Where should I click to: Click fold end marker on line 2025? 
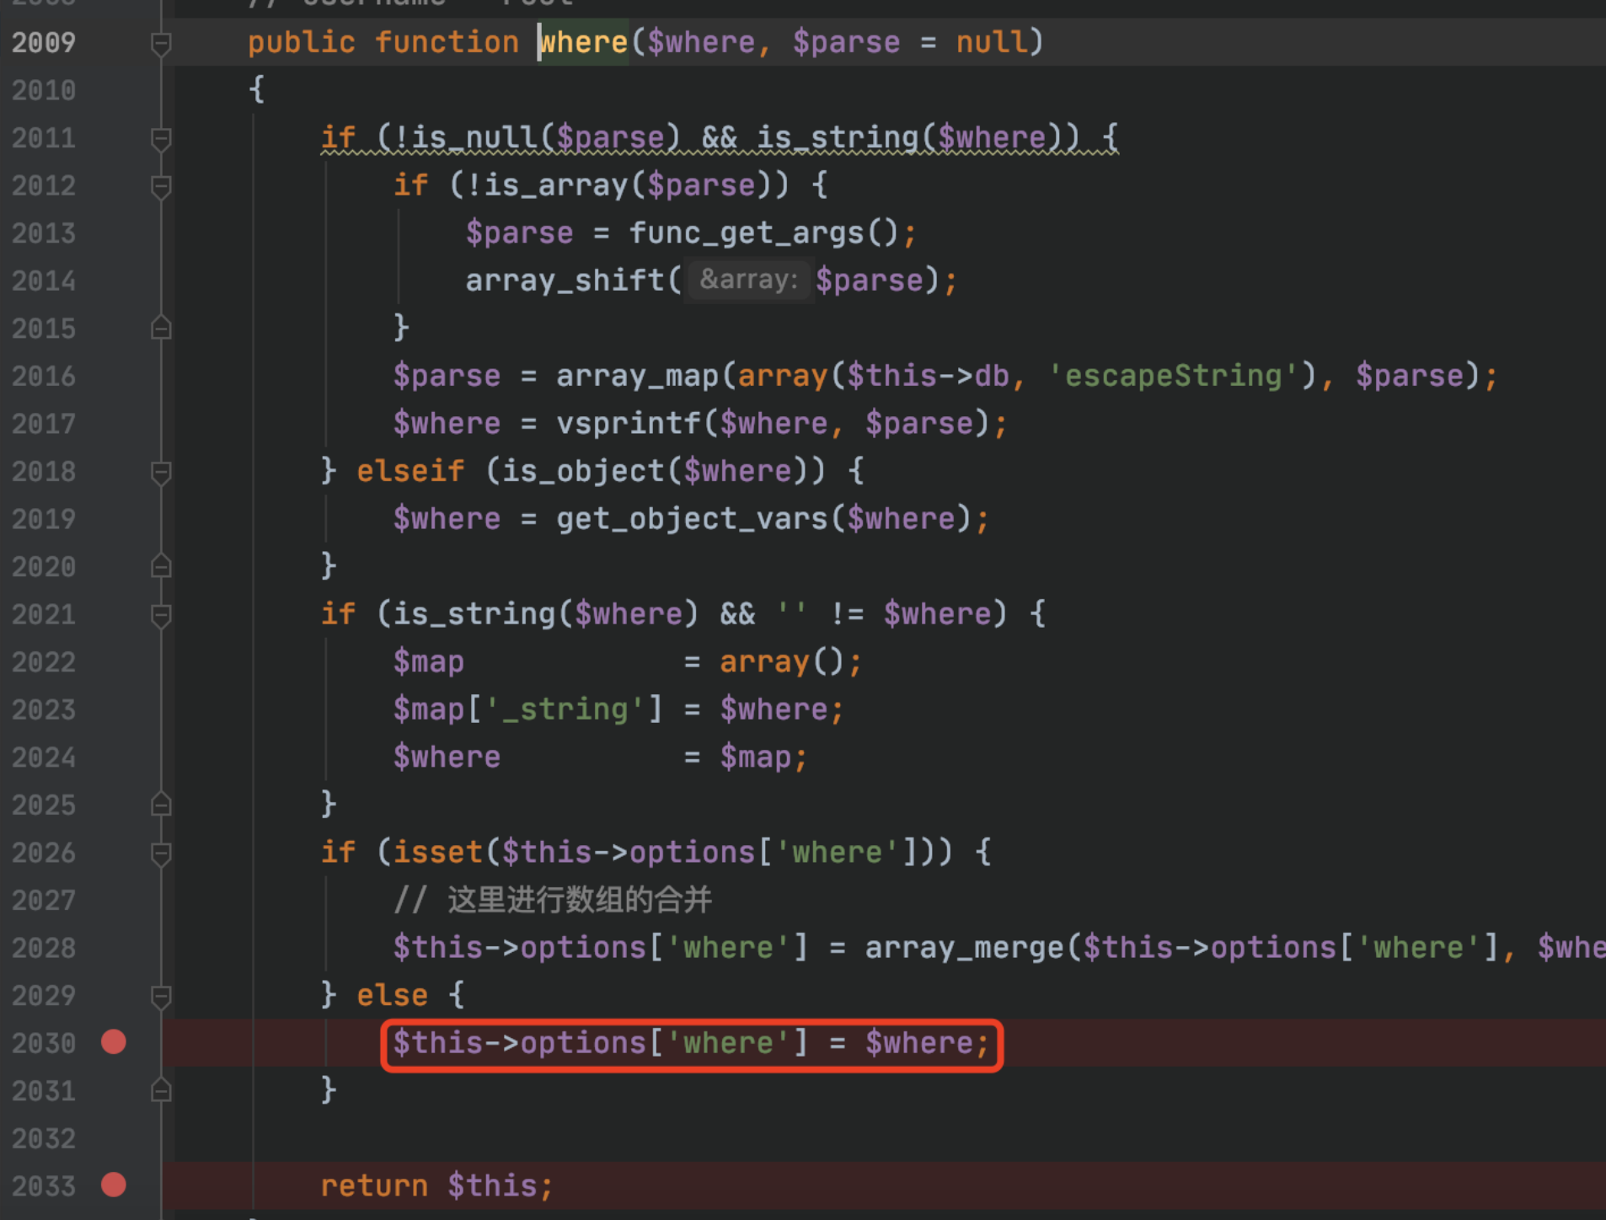[x=161, y=805]
